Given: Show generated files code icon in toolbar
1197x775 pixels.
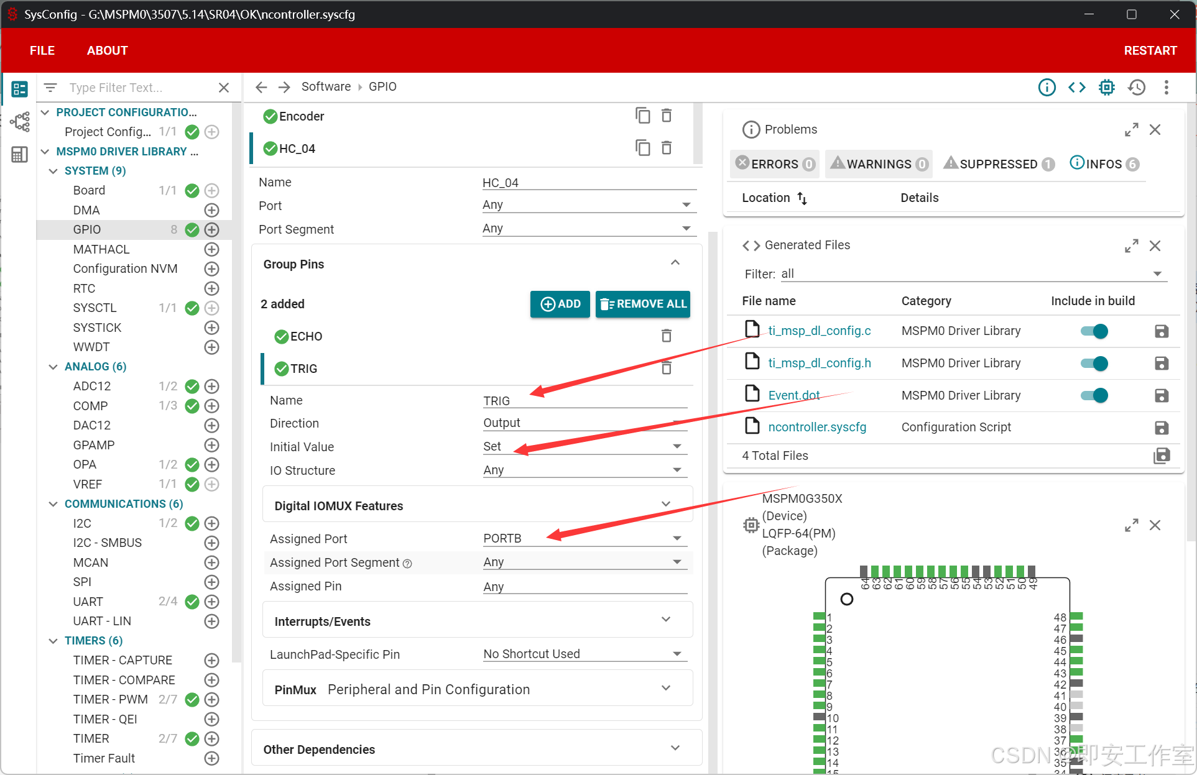Looking at the screenshot, I should 1076,88.
